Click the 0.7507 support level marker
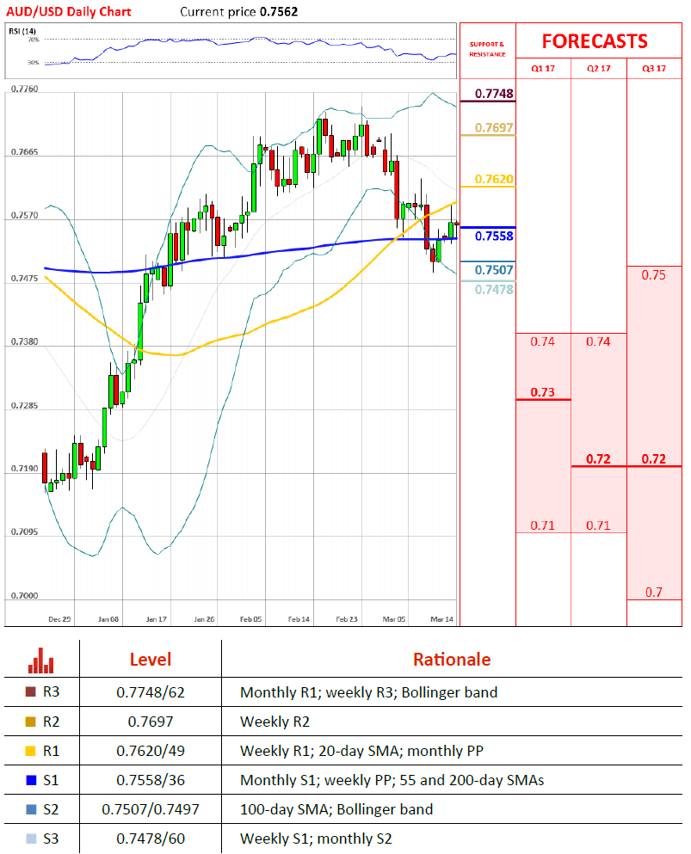 494,269
